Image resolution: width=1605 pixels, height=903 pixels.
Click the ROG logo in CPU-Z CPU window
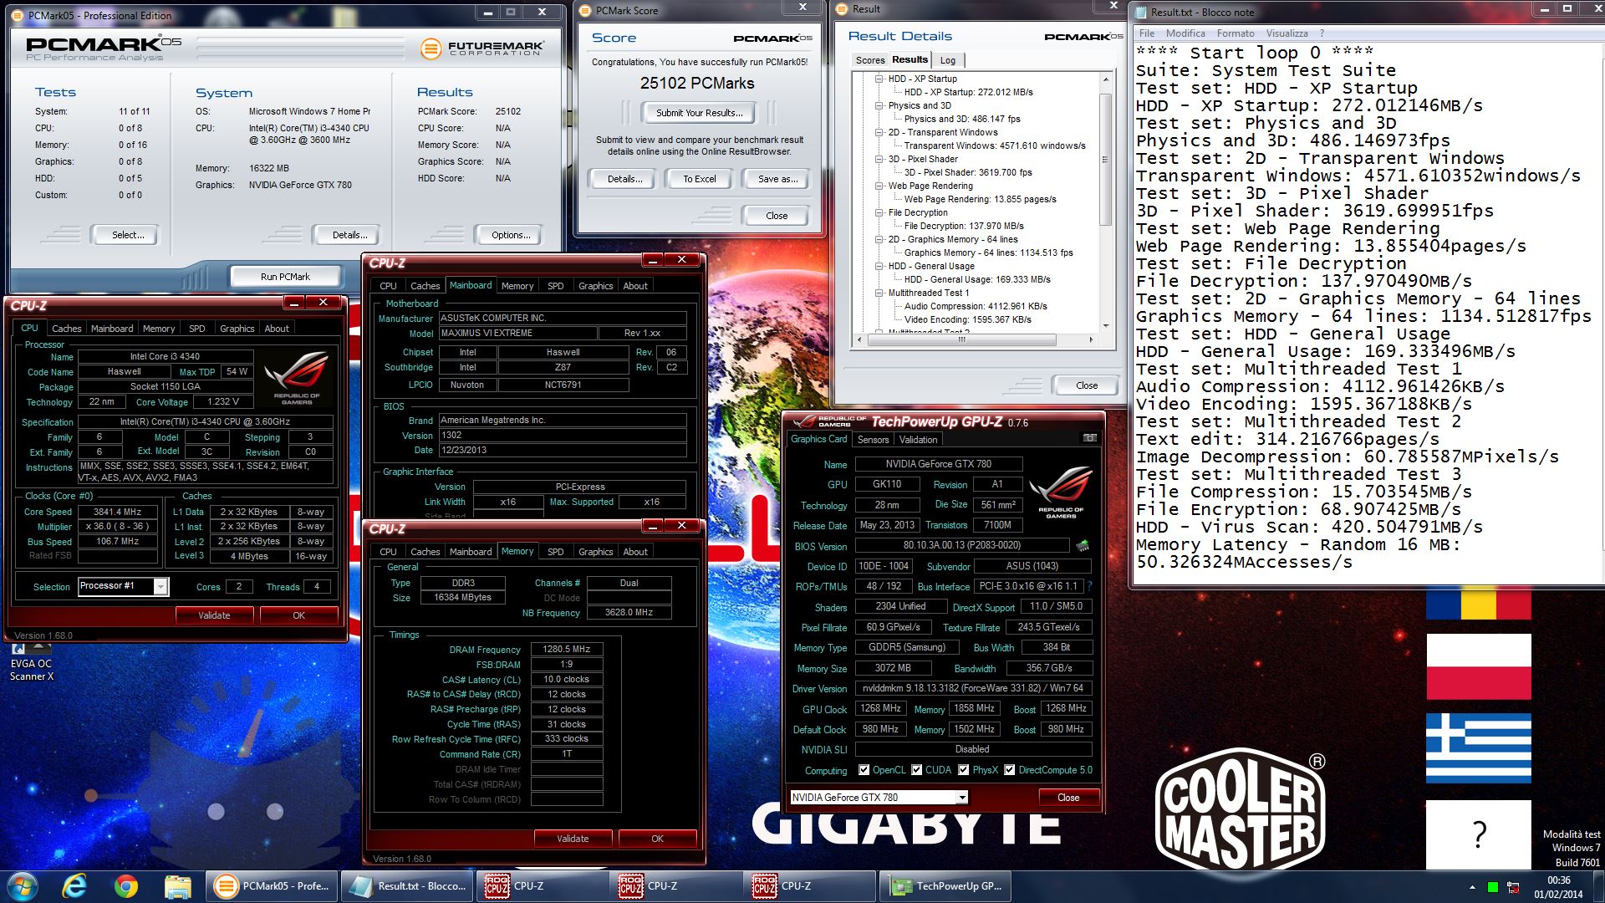click(x=297, y=378)
